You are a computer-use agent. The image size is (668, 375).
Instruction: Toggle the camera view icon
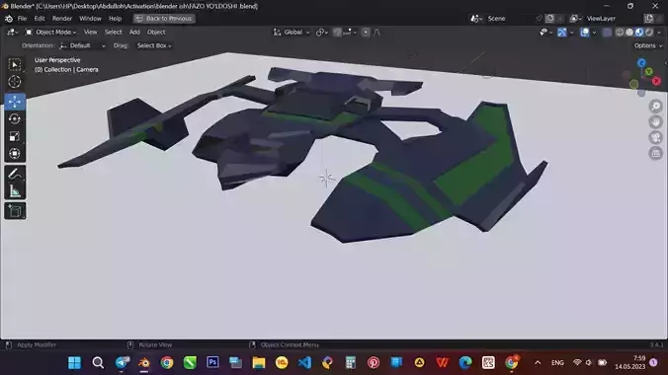[655, 137]
